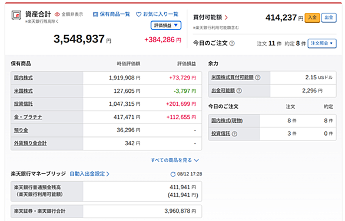
Task: Toggle the 金額非表示 eye icon
Action: [x=57, y=15]
